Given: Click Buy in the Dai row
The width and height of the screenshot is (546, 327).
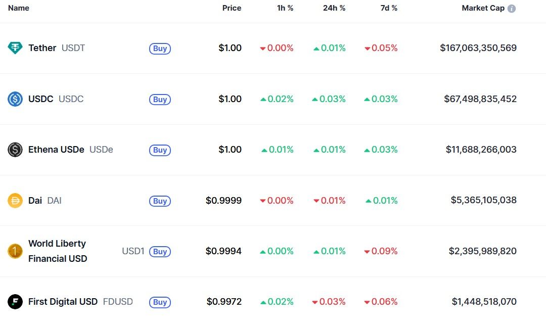Looking at the screenshot, I should point(160,201).
